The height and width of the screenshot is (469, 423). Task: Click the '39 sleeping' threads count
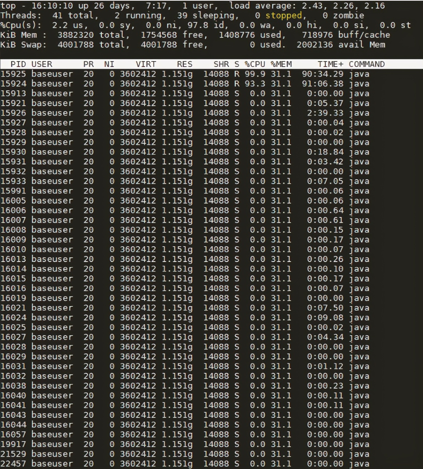click(x=205, y=15)
